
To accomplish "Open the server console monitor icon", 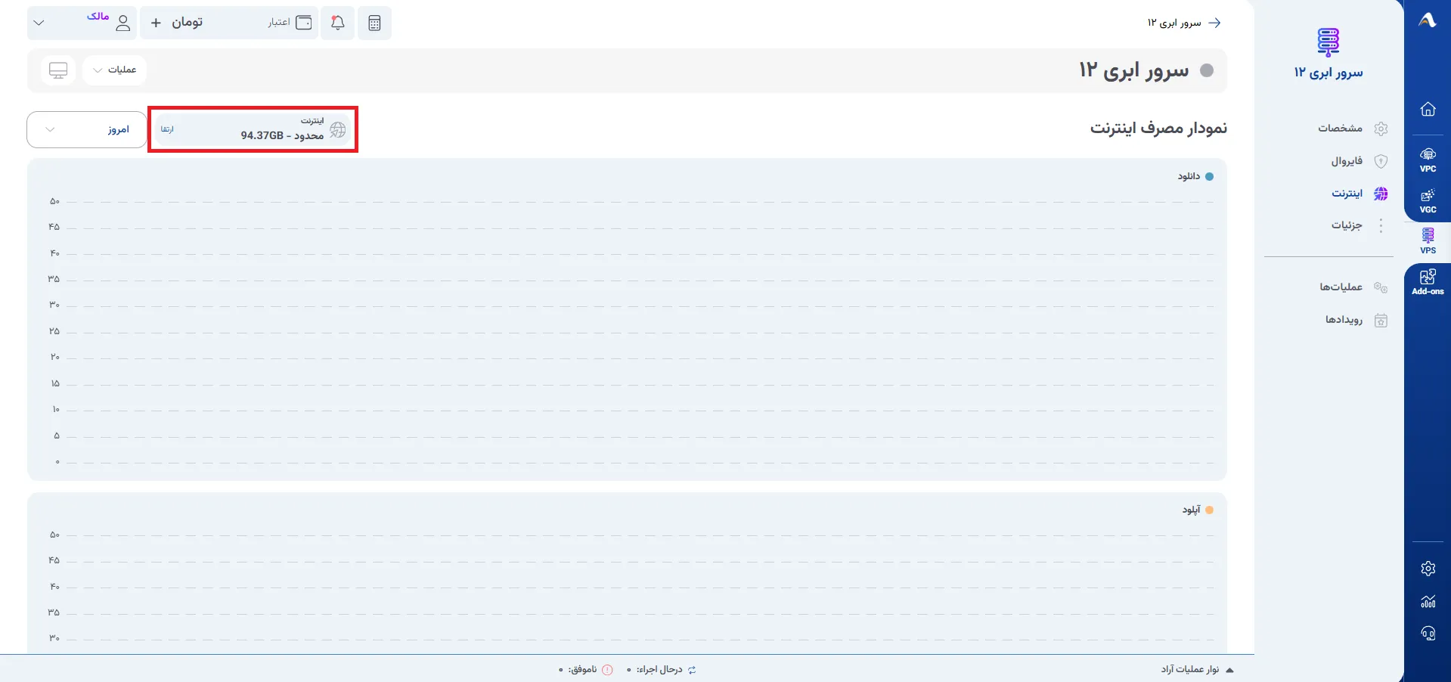I will [x=58, y=70].
